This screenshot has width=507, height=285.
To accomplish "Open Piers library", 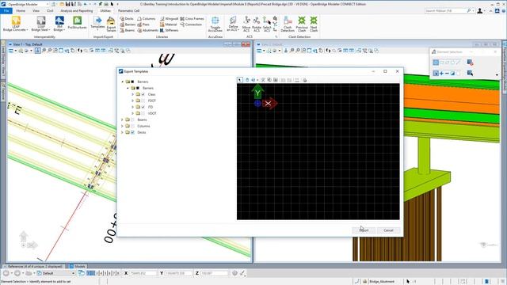I will click(143, 25).
